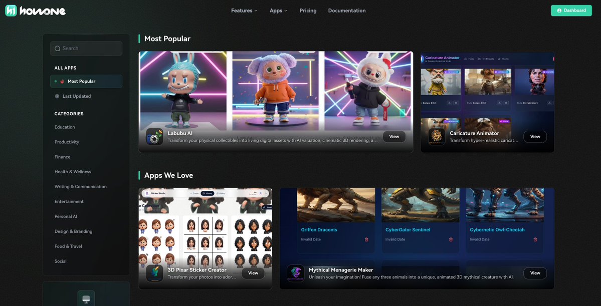Viewport: 601px width, 306px height.
Task: Click the user icon in the Dashboard button
Action: click(x=559, y=11)
